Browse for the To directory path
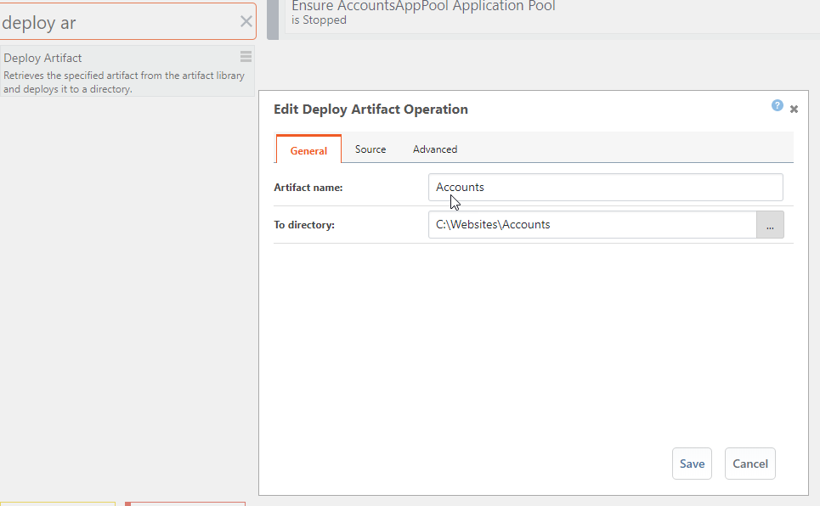 point(770,225)
